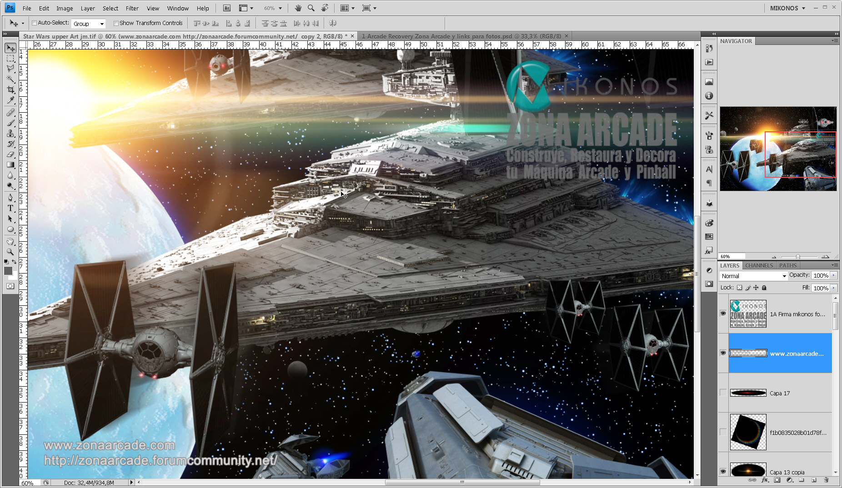The height and width of the screenshot is (488, 842).
Task: Open the layer blend mode Normal dropdown
Action: [753, 276]
